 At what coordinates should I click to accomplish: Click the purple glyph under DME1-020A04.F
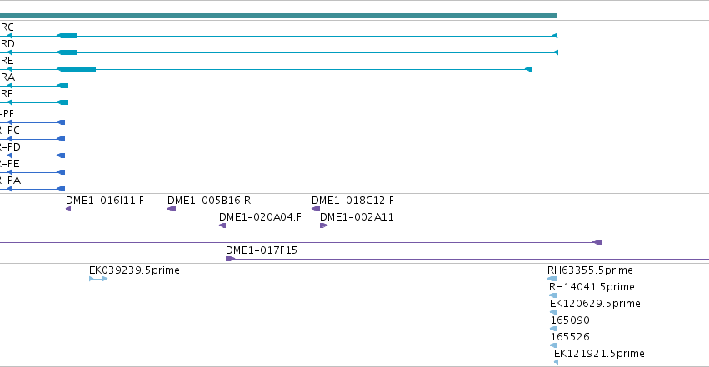click(222, 226)
